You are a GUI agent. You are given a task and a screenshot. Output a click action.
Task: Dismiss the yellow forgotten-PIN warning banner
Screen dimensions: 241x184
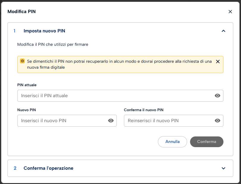[218, 62]
